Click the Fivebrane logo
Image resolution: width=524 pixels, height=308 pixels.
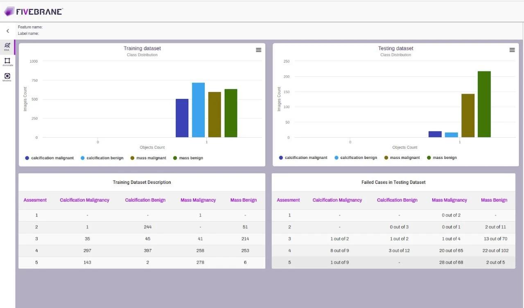[x=33, y=11]
